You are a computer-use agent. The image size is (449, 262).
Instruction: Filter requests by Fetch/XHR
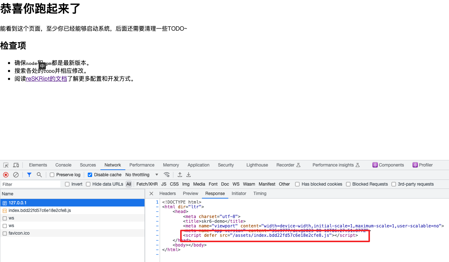147,184
